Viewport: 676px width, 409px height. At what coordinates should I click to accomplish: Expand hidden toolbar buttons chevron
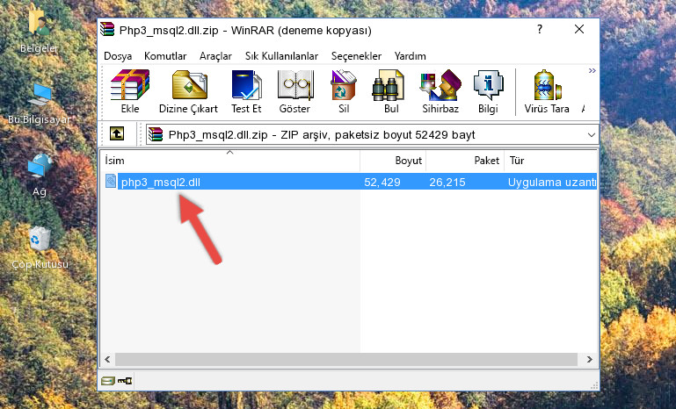coord(592,70)
